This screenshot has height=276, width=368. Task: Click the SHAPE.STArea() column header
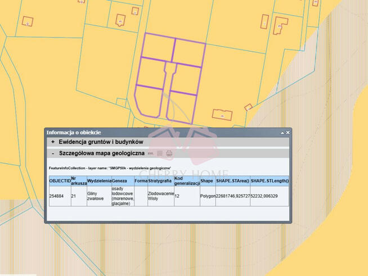[233, 181]
